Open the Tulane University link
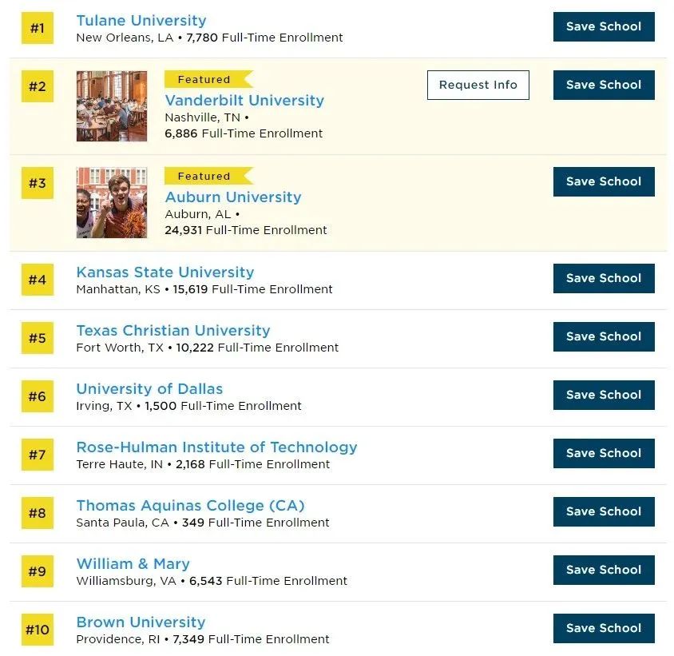This screenshot has height=656, width=674. point(141,21)
